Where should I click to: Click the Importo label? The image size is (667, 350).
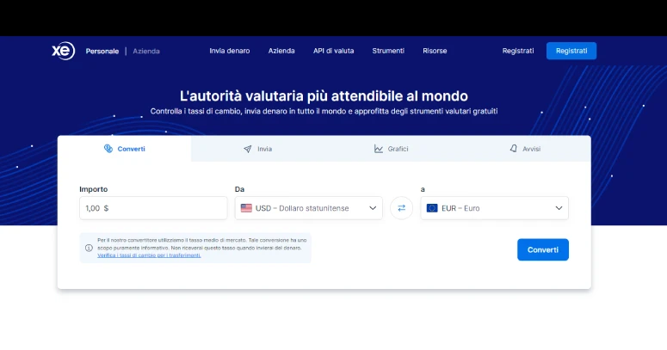pos(93,189)
